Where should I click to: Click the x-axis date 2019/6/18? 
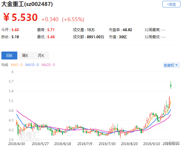pyautogui.click(x=62, y=144)
